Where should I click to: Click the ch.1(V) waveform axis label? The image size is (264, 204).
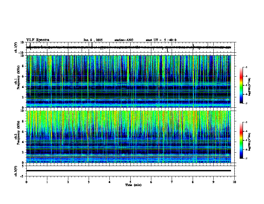16,47
